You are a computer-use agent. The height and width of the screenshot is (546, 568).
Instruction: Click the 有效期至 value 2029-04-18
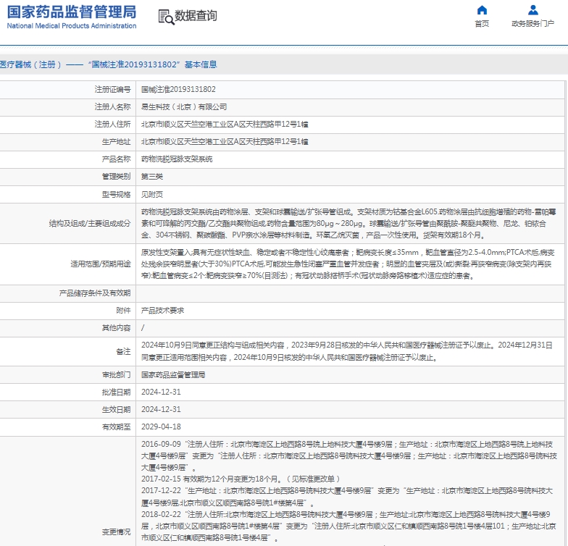(161, 427)
